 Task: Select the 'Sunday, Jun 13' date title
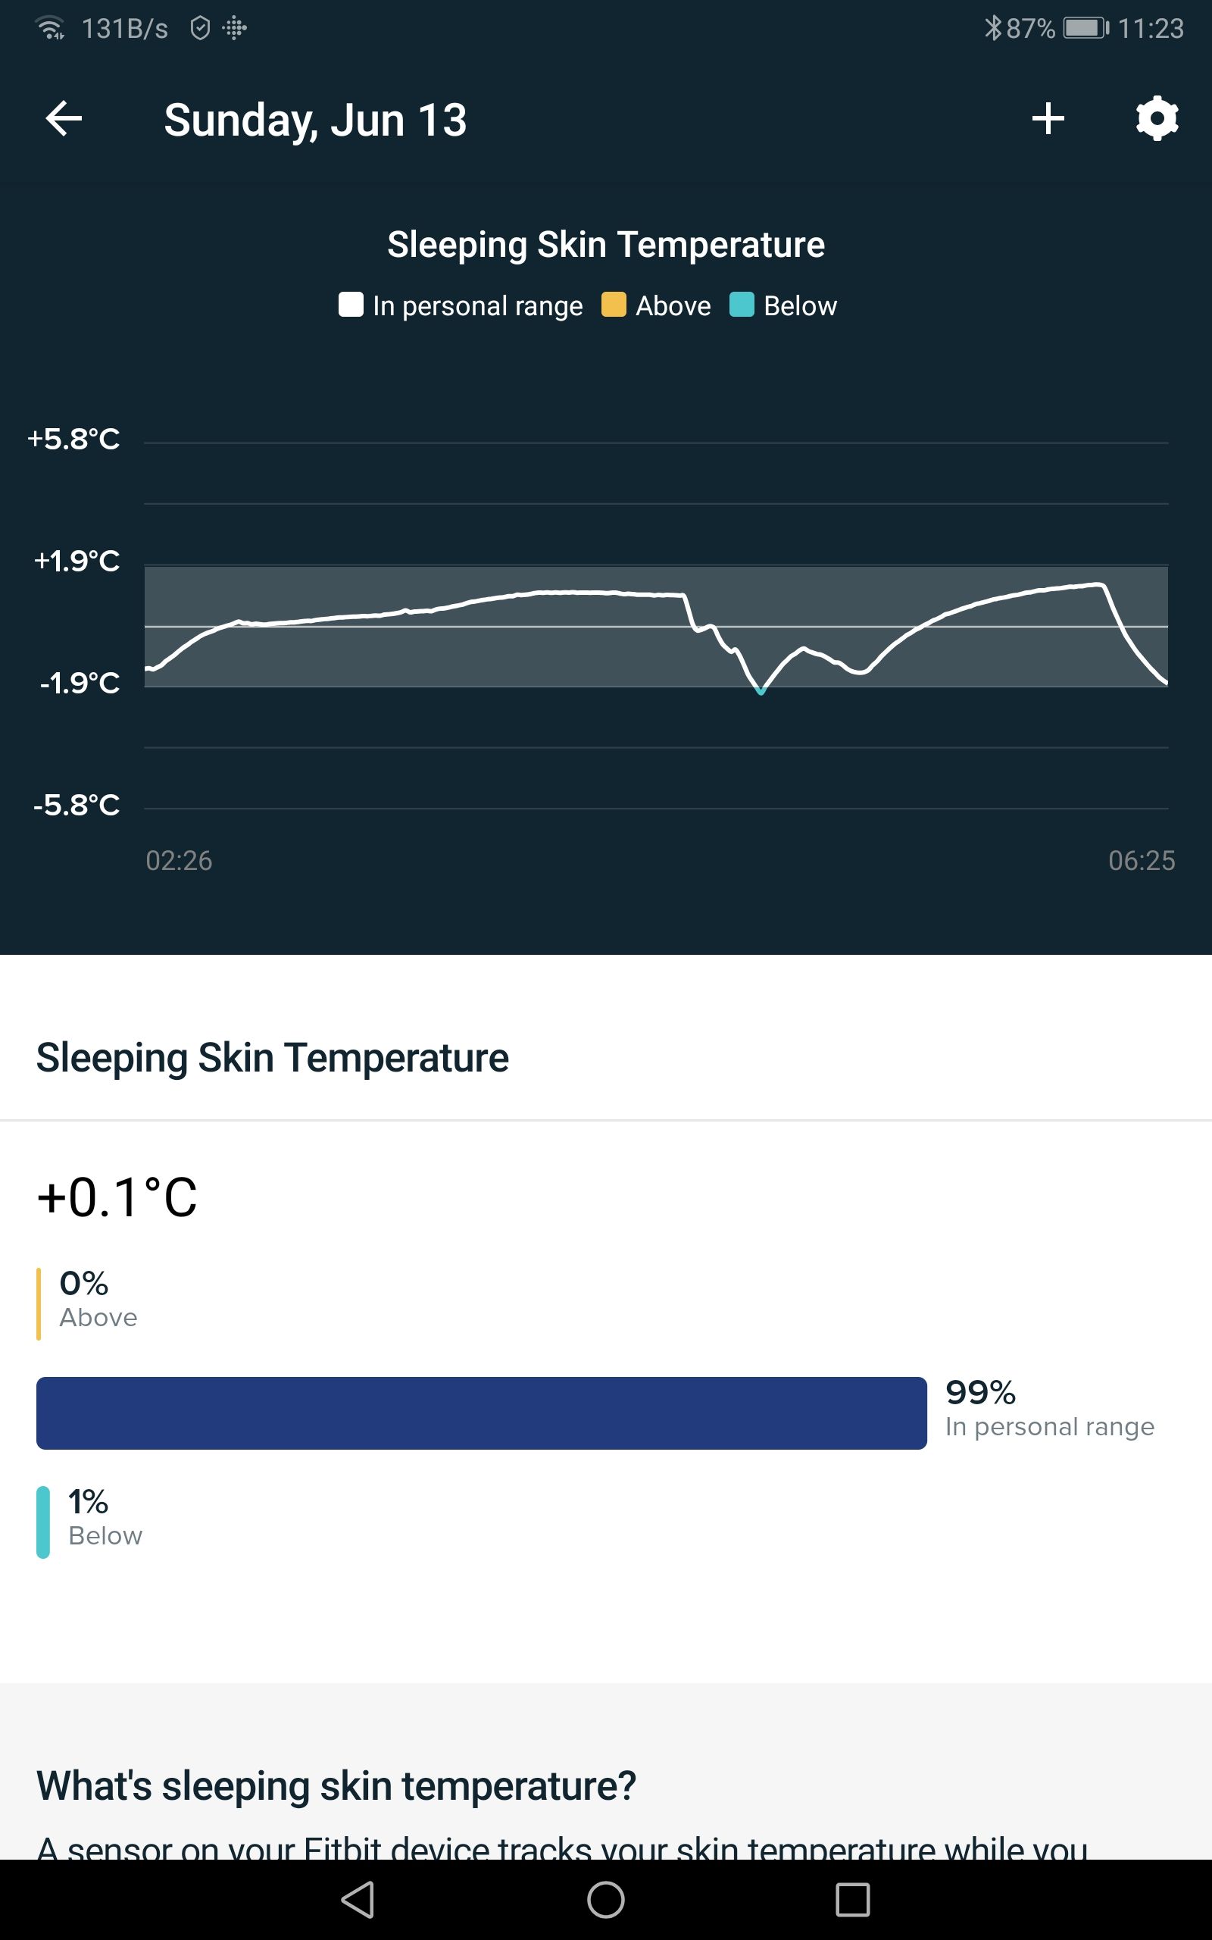(x=315, y=120)
